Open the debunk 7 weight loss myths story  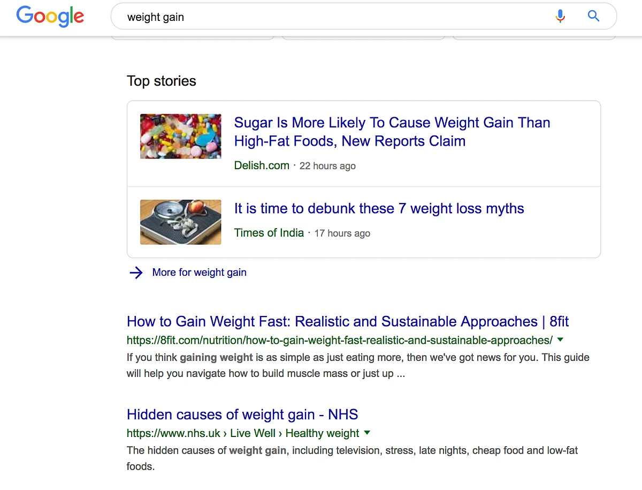point(379,208)
